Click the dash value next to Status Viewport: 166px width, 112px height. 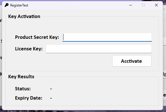51,89
